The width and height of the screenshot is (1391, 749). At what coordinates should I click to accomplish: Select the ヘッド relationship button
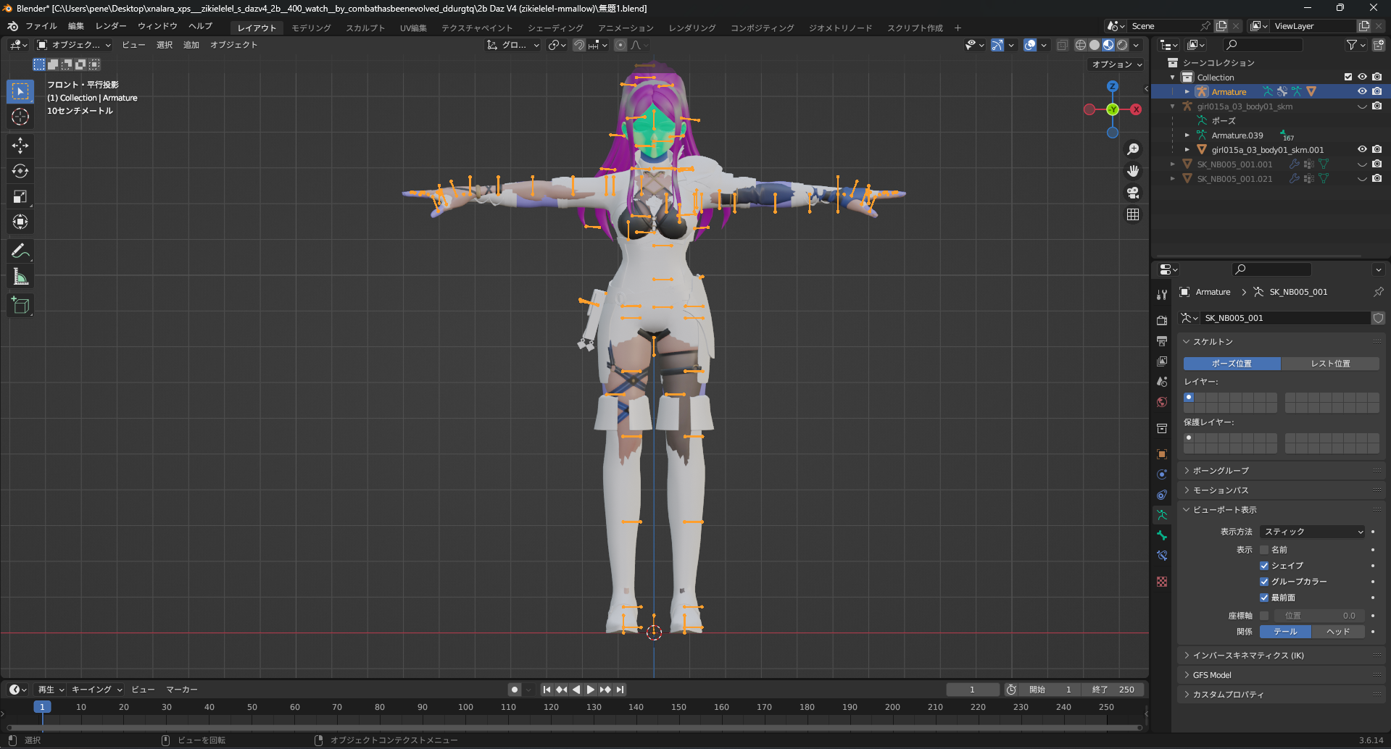pos(1338,632)
